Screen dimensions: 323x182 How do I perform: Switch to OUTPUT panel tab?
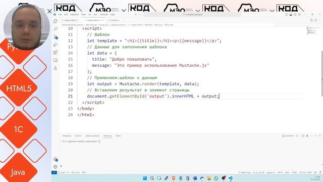coord(78,136)
